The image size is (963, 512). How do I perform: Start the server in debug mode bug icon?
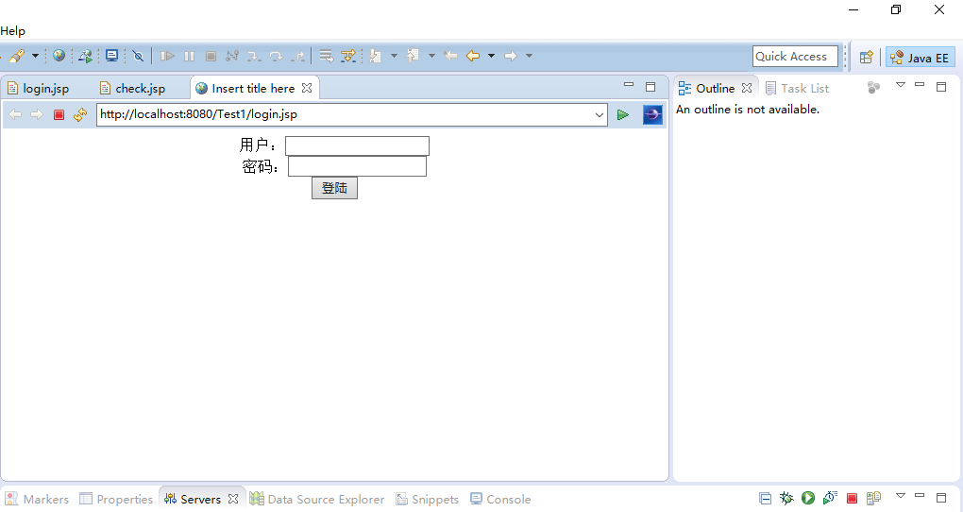pyautogui.click(x=786, y=498)
